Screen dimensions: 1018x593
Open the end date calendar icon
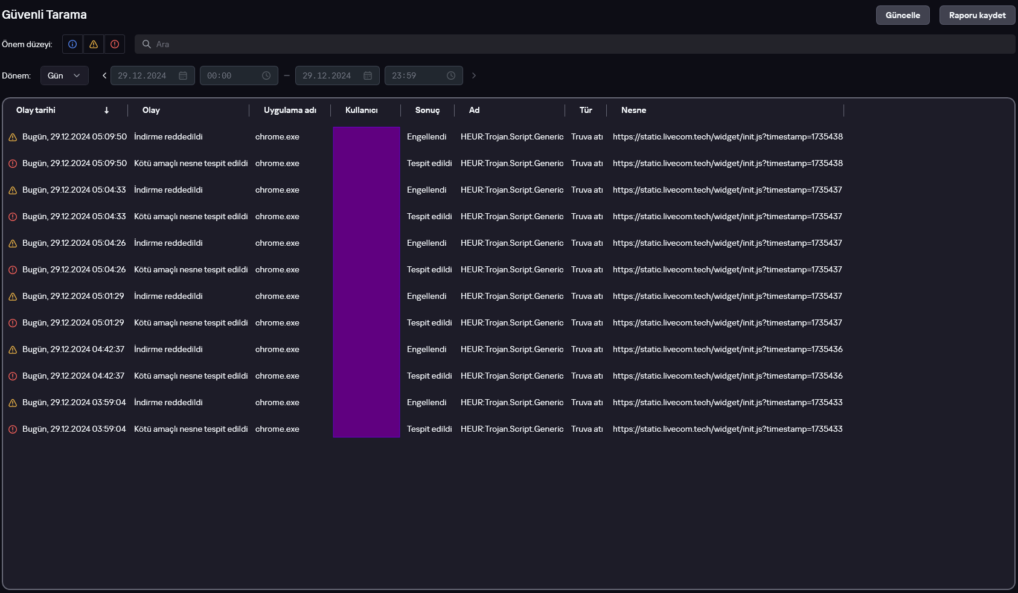368,75
